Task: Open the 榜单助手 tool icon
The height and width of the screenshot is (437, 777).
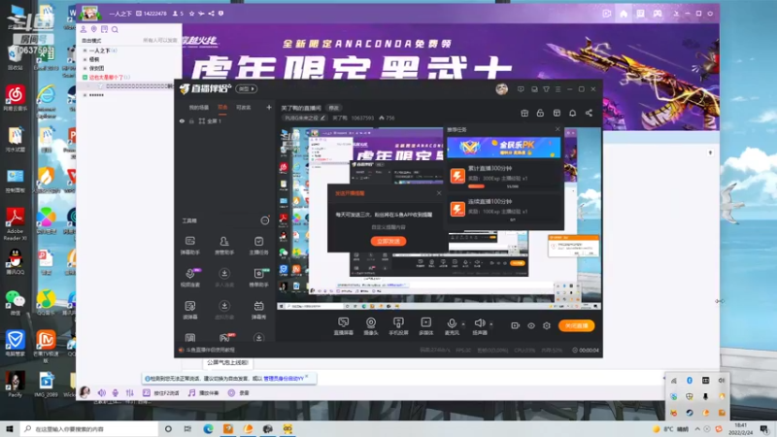Action: tap(258, 278)
